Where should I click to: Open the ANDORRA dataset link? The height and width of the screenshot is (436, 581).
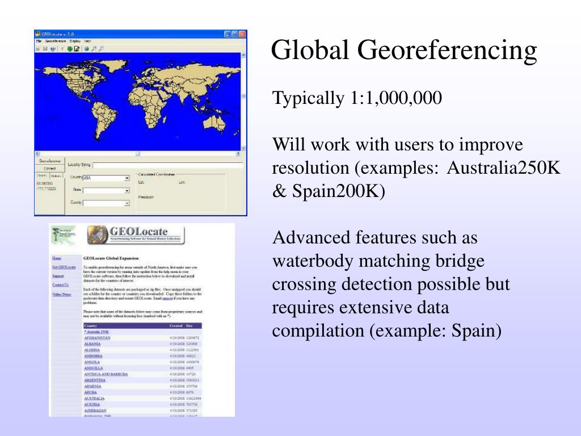click(93, 356)
